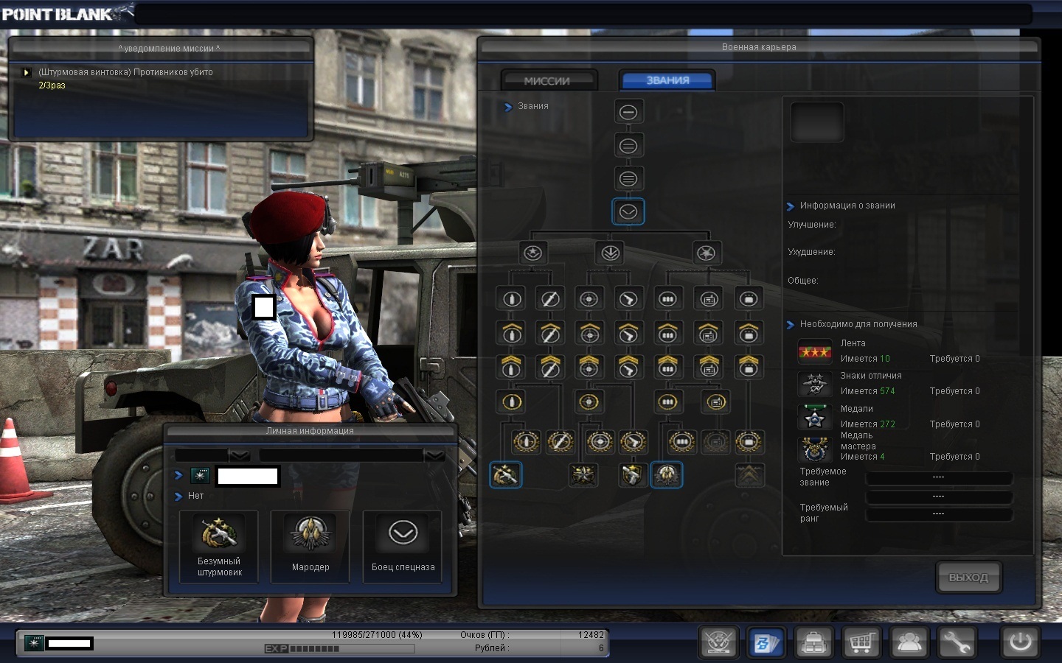
Task: Select the highlighted assault rifle title in tree
Action: tap(505, 475)
